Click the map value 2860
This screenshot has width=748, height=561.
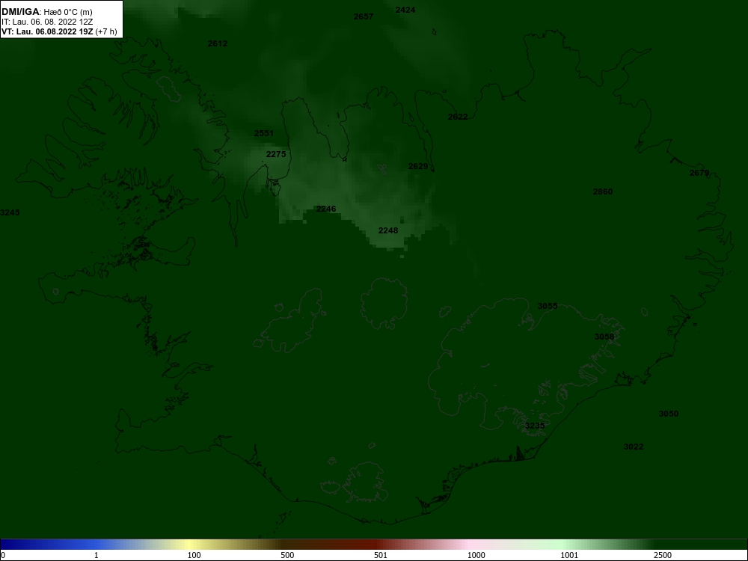(602, 191)
